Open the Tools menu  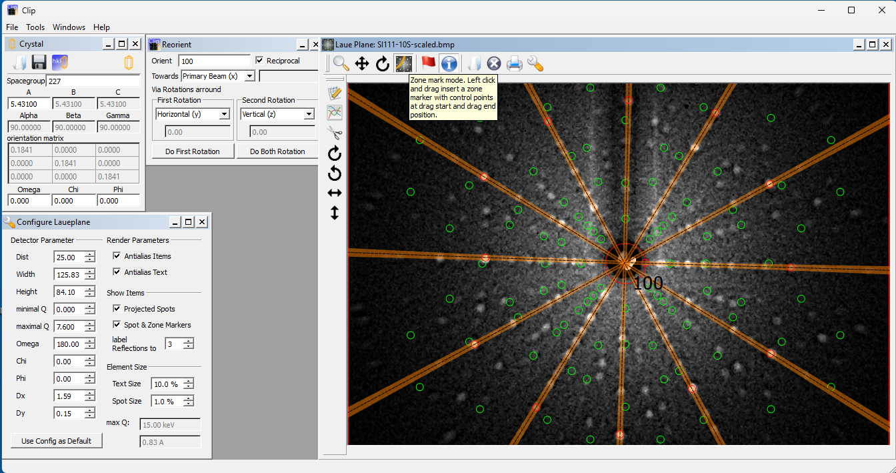point(35,27)
